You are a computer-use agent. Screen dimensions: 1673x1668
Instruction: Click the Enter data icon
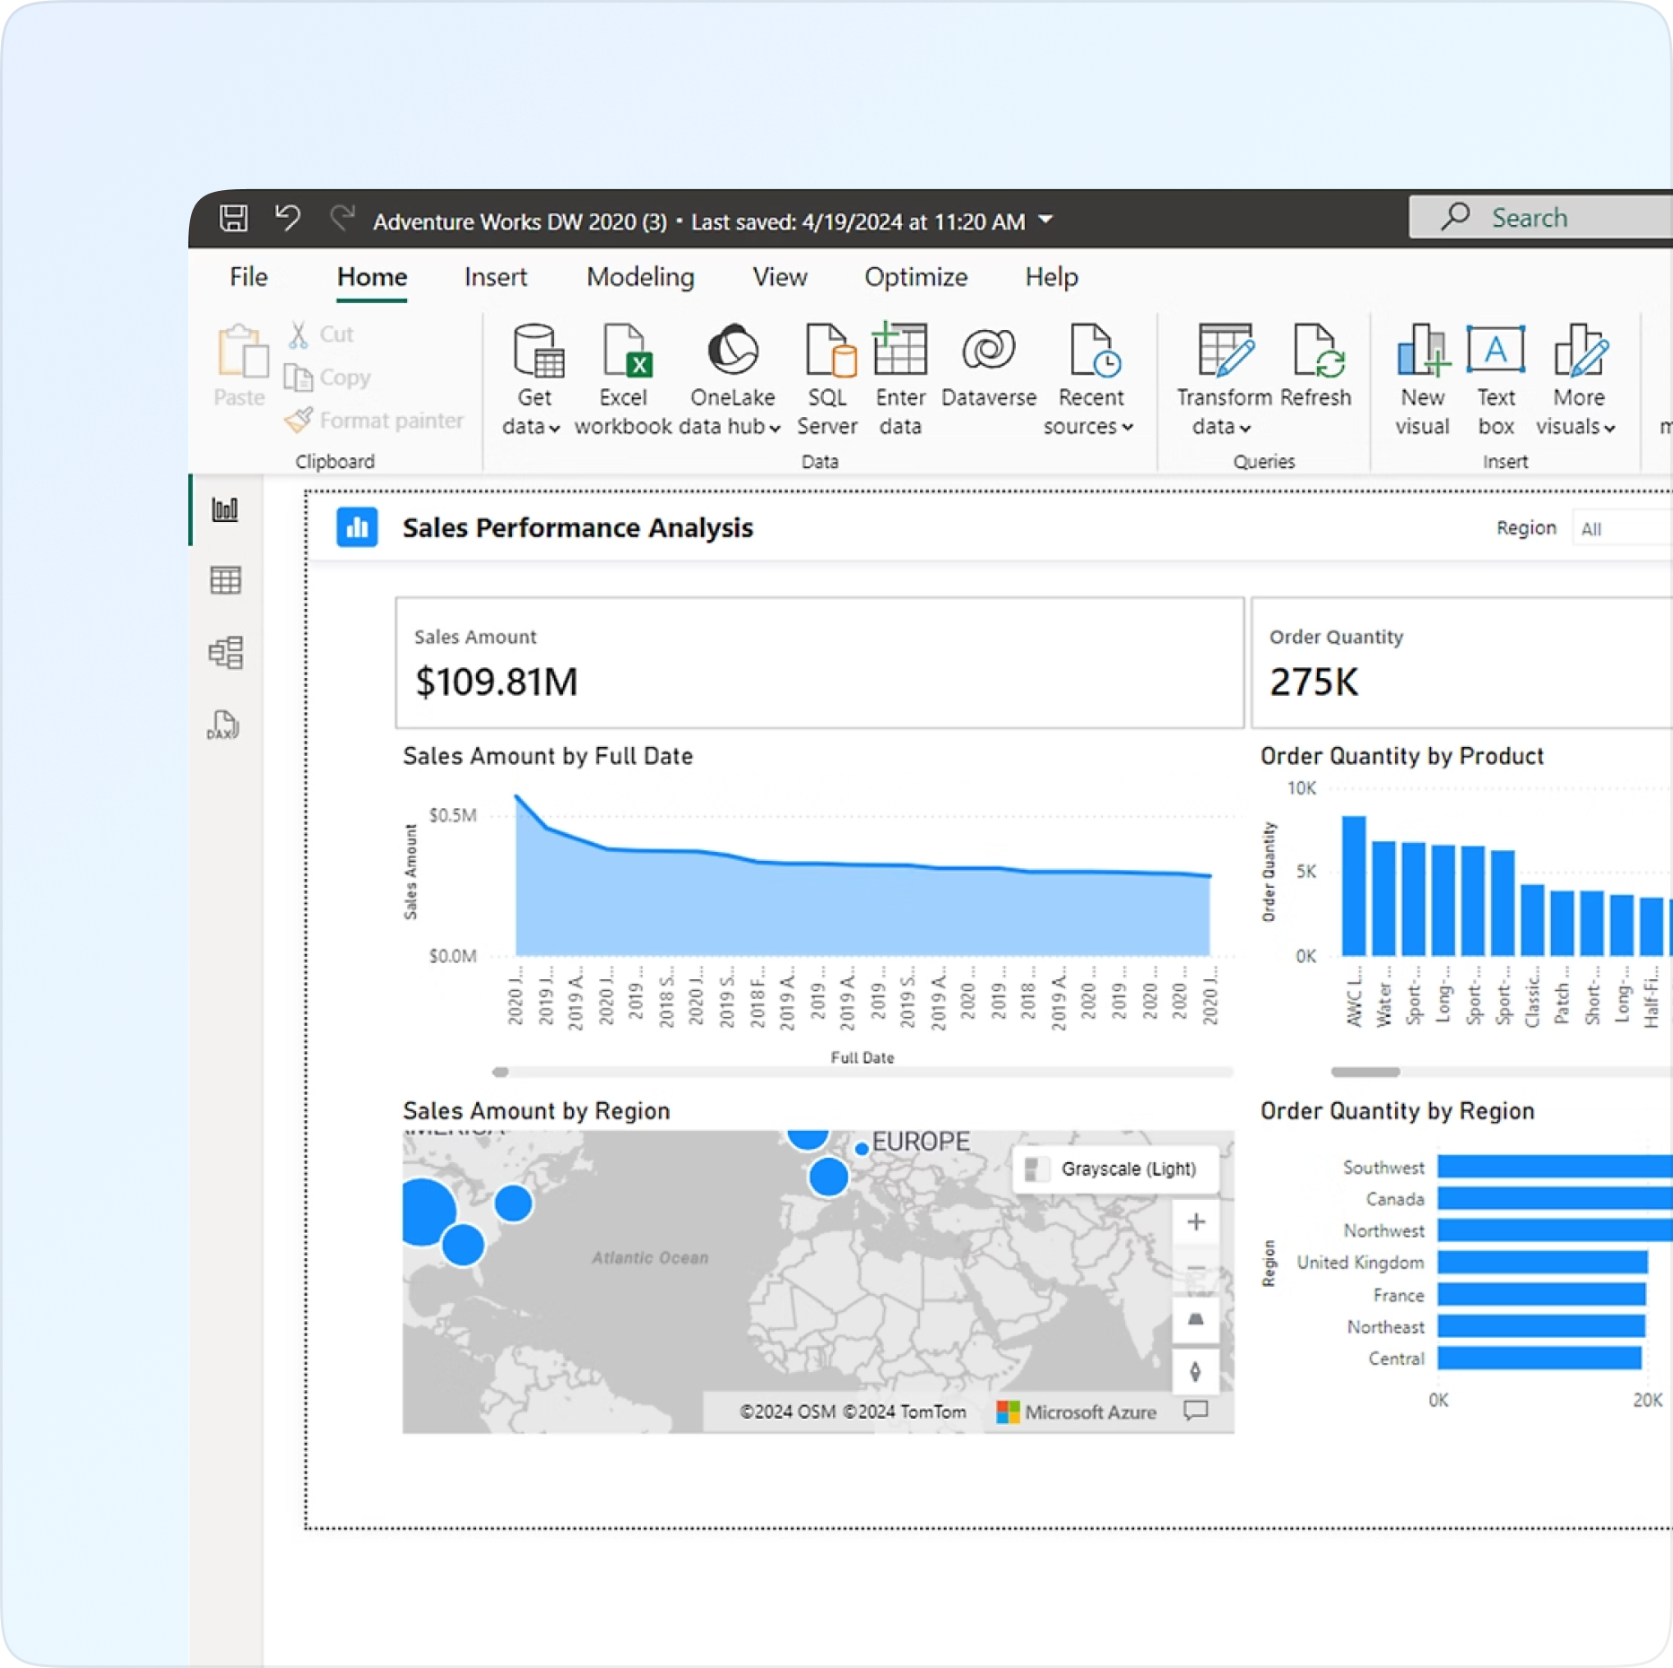[x=900, y=349]
